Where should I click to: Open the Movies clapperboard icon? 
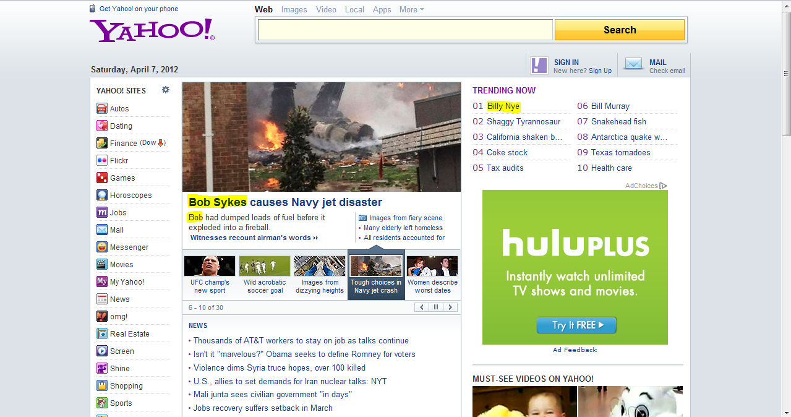pos(102,264)
